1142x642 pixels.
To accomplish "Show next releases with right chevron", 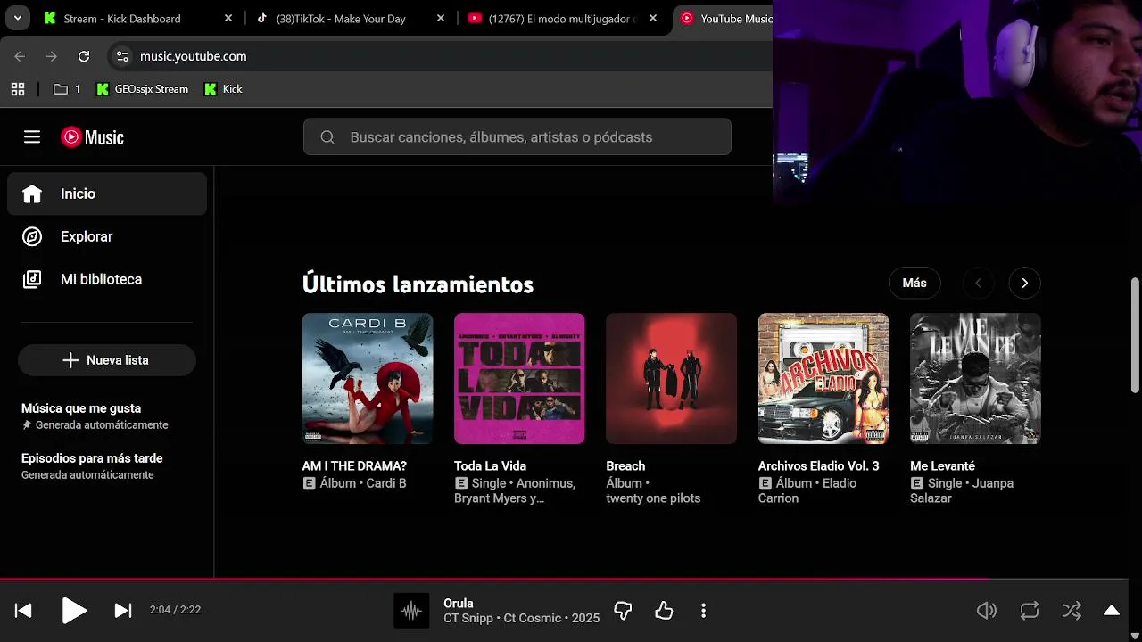I will (x=1024, y=283).
